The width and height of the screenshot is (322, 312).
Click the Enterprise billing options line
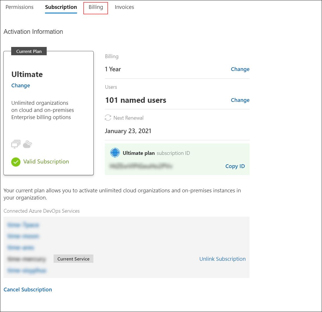[41, 117]
